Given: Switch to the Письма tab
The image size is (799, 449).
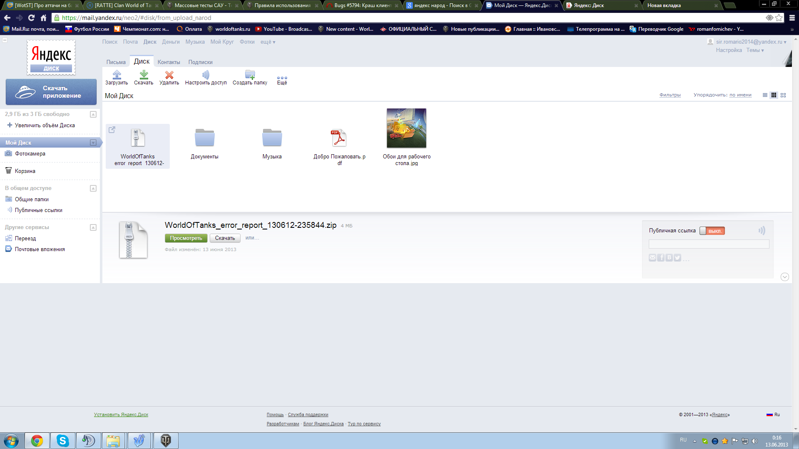Looking at the screenshot, I should click(x=116, y=62).
